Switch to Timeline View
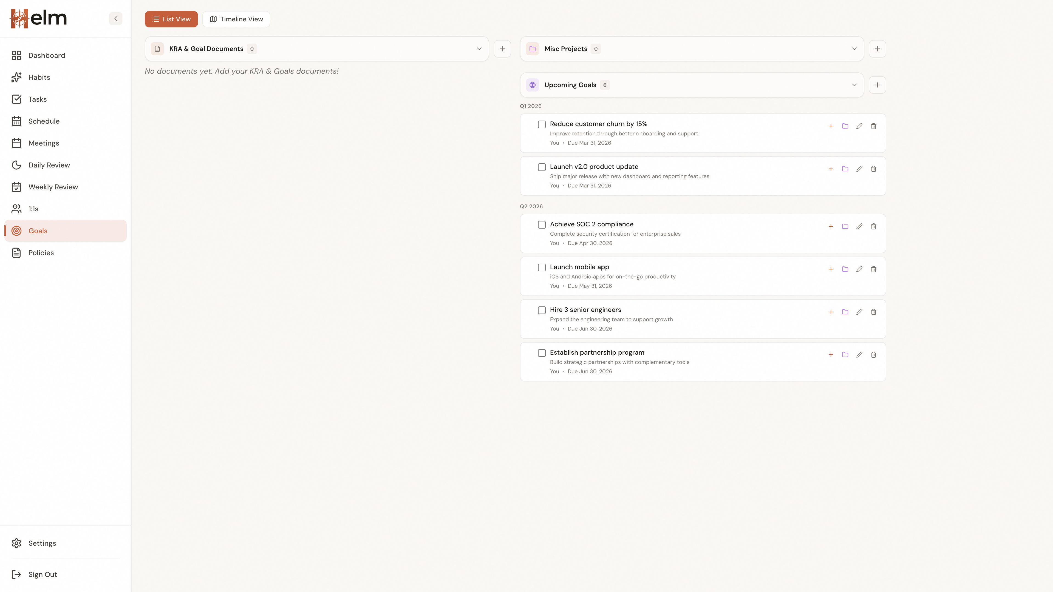Image resolution: width=1053 pixels, height=592 pixels. tap(236, 19)
